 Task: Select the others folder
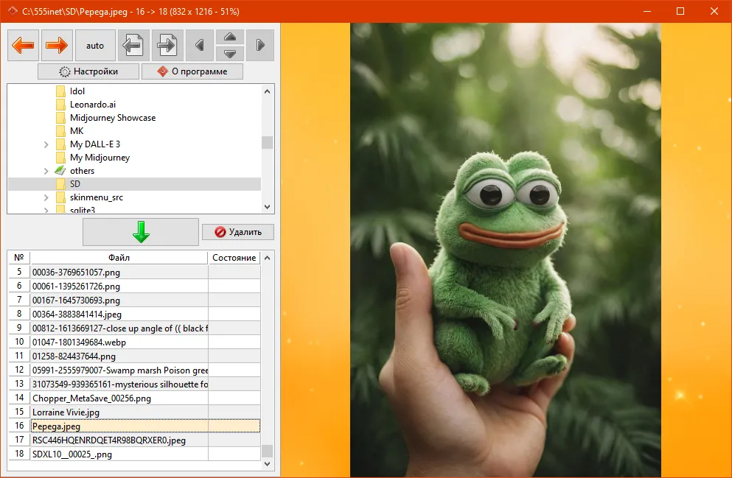point(82,171)
